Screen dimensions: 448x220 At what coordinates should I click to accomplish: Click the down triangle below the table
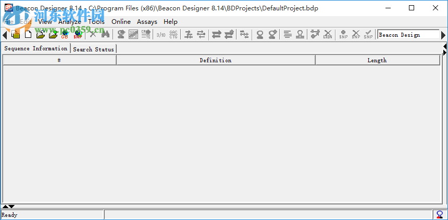point(11,207)
